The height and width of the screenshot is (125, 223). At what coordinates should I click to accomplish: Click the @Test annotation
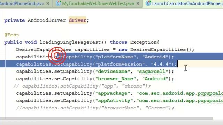coord(11,35)
